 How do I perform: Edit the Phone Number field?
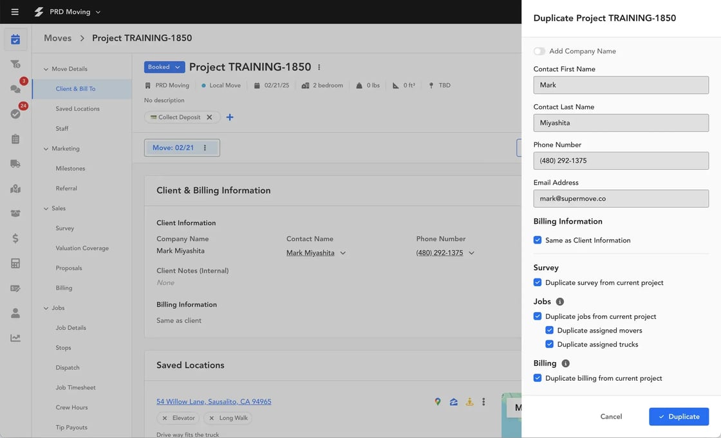coord(621,161)
